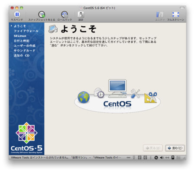This screenshot has height=172, width=195.
Task: Select SELinux in the sidebar
Action: click(20, 36)
